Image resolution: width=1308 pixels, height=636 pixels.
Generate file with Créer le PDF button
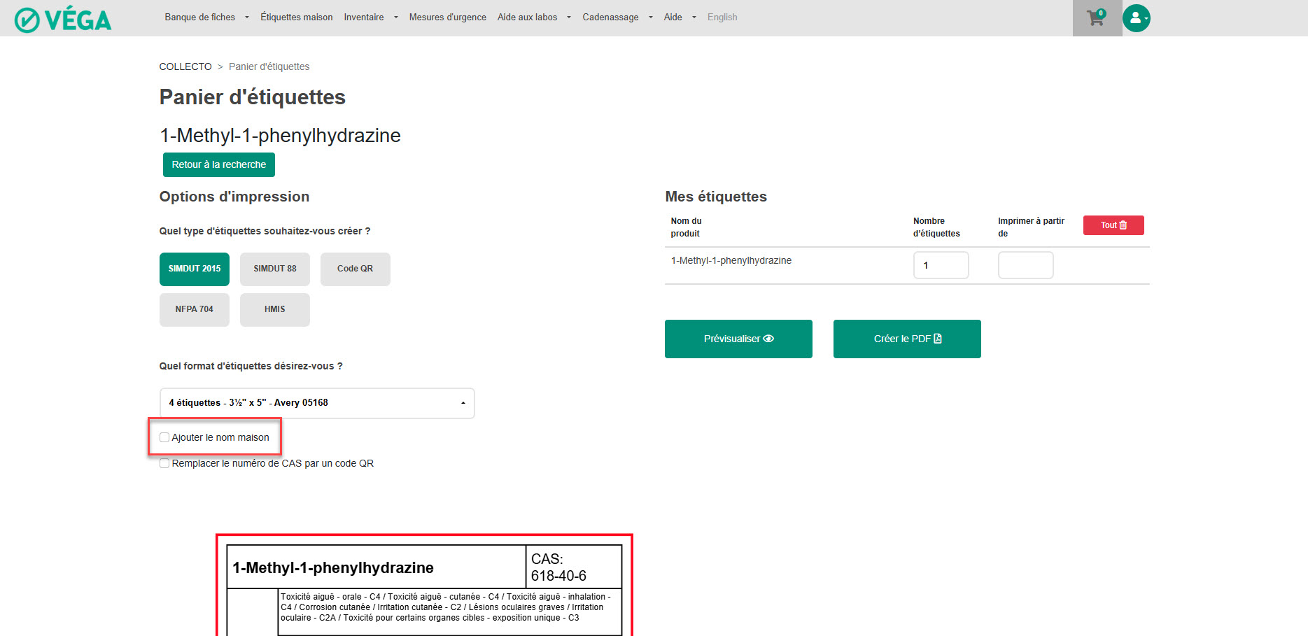click(906, 339)
